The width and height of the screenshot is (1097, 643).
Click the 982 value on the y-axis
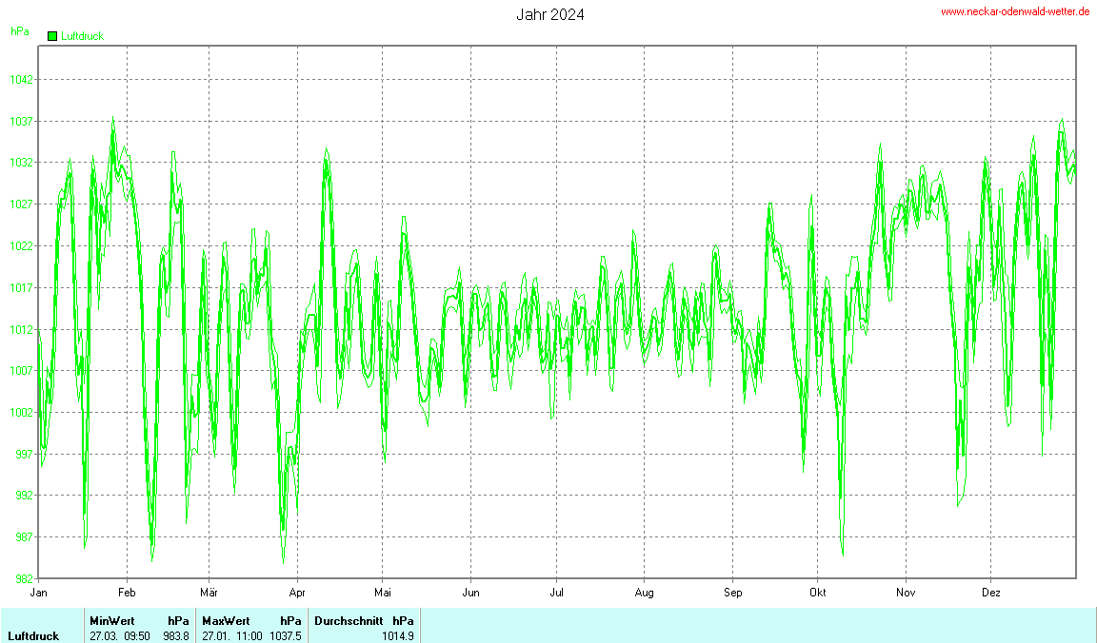(x=21, y=578)
